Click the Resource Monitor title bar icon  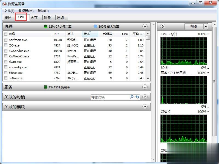pyautogui.click(x=4, y=4)
